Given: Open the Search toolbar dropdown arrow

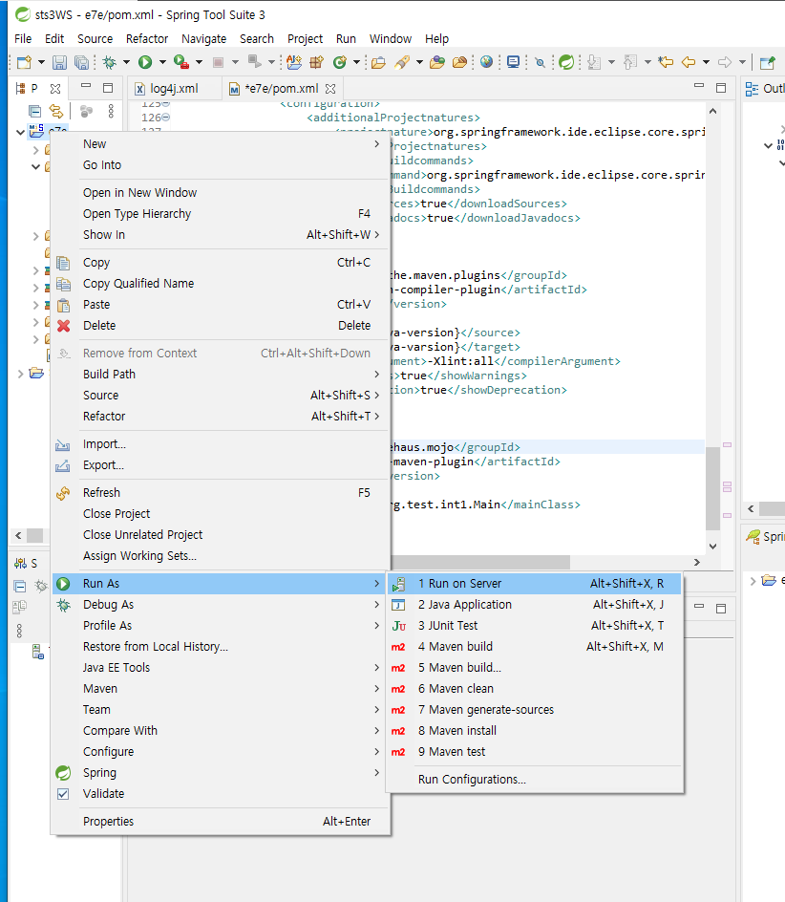Looking at the screenshot, I should pyautogui.click(x=419, y=62).
